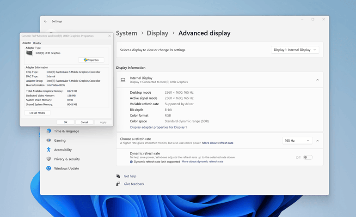Click the System Video Memory 0 MB value
Viewport: 356px width, 217px height.
[70, 100]
